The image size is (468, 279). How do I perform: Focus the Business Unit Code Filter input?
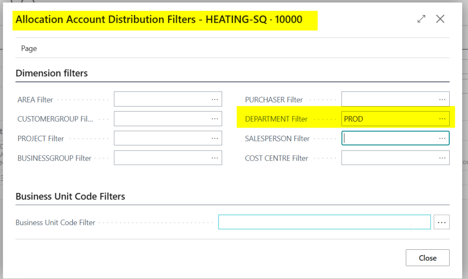(x=324, y=222)
